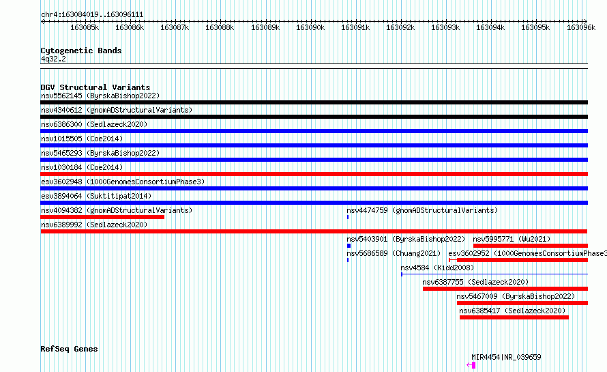Viewport: 607px width, 372px height.
Task: Click the 163094k ruler tick label
Action: pyautogui.click(x=490, y=27)
